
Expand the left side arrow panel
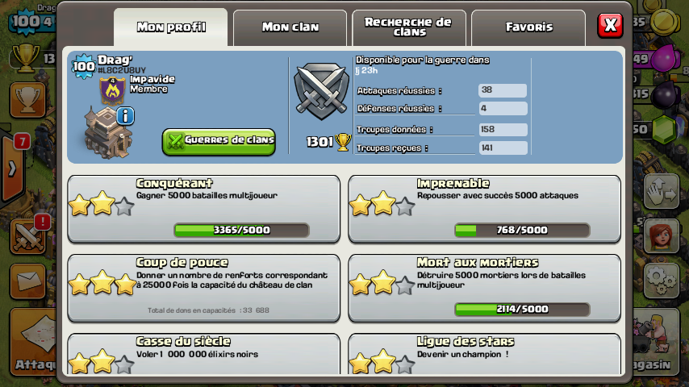click(11, 169)
